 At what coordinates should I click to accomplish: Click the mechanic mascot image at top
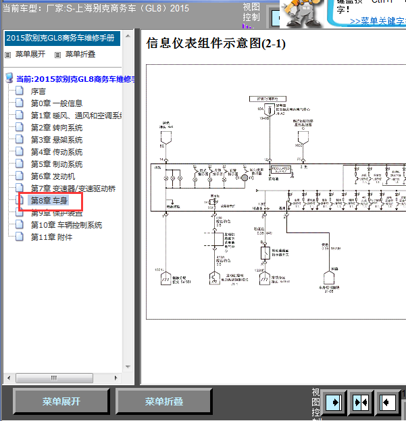[x=302, y=14]
